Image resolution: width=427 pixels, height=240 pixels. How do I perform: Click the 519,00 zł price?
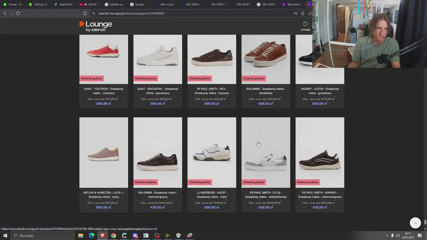click(x=320, y=207)
